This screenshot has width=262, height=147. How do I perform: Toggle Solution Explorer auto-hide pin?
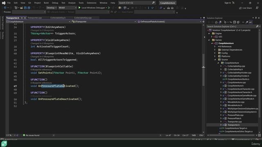tap(256, 18)
